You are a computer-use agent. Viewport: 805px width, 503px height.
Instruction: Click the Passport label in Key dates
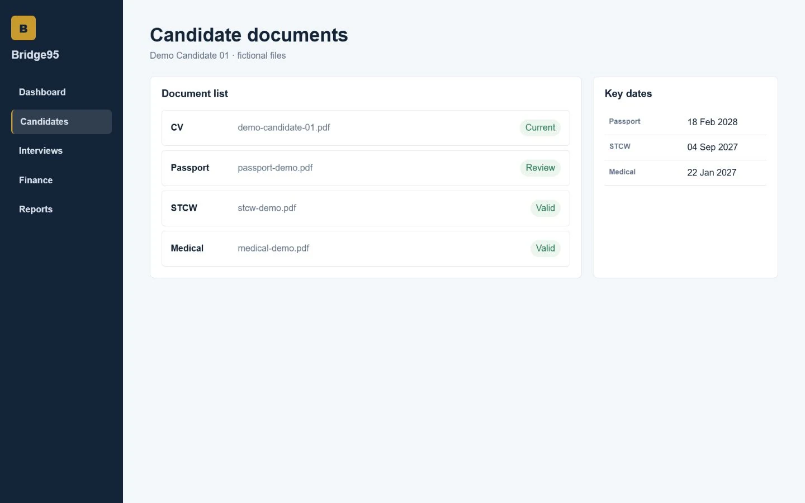click(624, 121)
